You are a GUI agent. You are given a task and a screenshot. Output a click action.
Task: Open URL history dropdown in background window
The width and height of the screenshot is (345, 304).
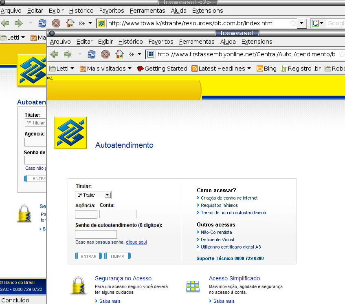302,23
